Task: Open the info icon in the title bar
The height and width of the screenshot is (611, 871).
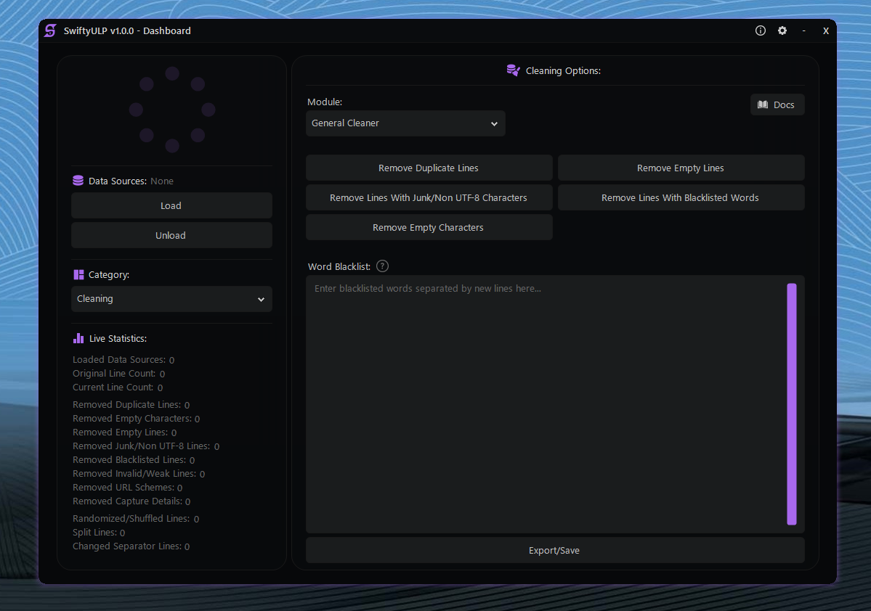Action: pos(760,30)
